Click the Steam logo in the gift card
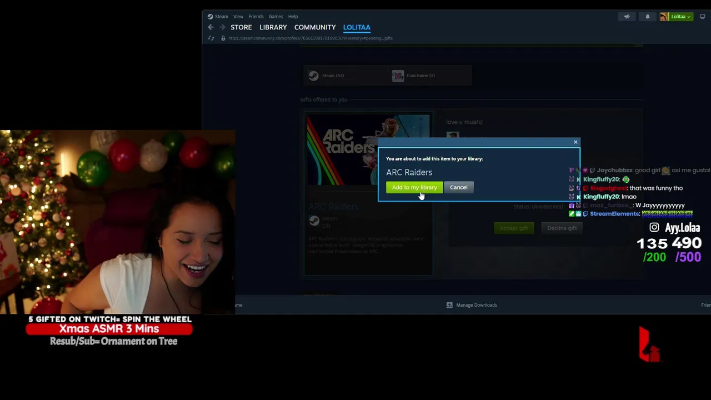This screenshot has height=400, width=711. tap(314, 221)
